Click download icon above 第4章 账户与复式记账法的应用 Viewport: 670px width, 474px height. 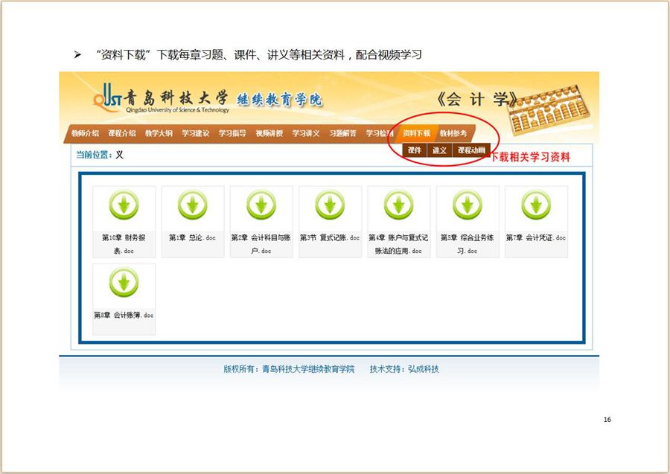(x=398, y=205)
